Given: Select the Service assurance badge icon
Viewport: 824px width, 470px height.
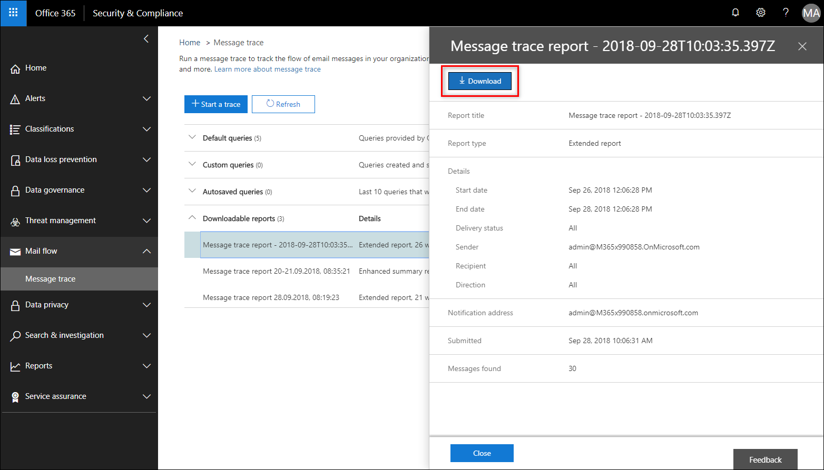Looking at the screenshot, I should (14, 396).
